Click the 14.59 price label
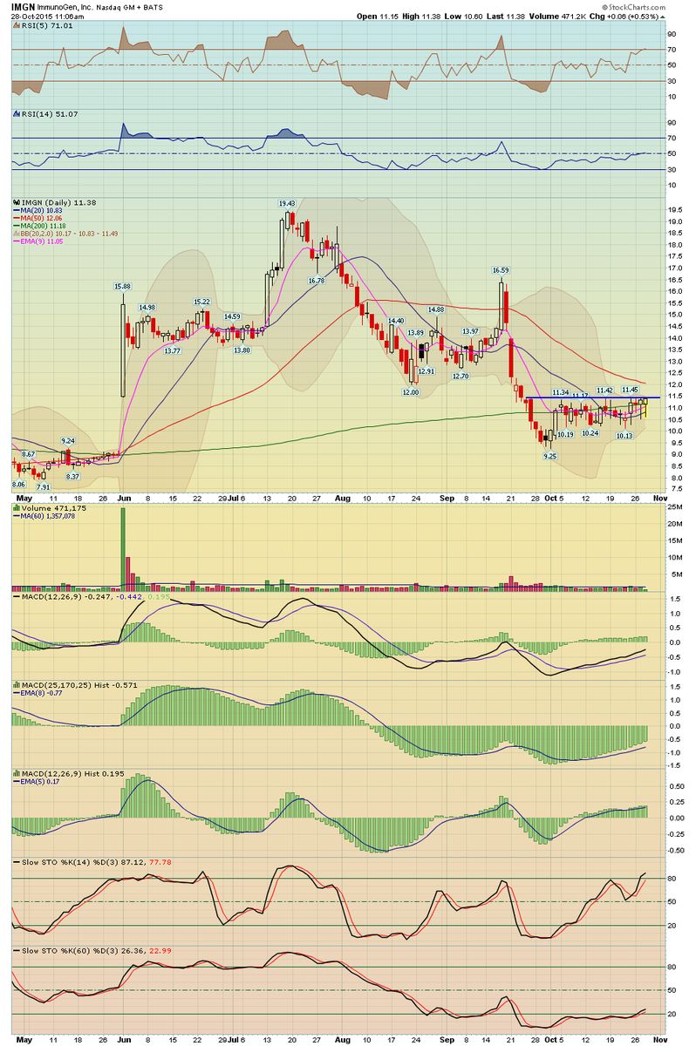Image resolution: width=696 pixels, height=1046 pixels. pos(232,316)
